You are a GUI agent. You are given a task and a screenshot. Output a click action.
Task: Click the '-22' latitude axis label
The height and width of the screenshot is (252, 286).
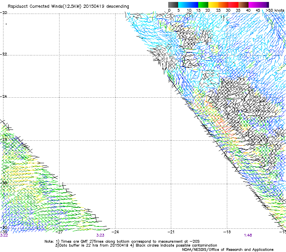pyautogui.click(x=3, y=54)
